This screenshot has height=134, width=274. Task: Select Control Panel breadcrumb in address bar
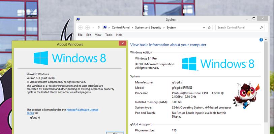click(x=121, y=27)
